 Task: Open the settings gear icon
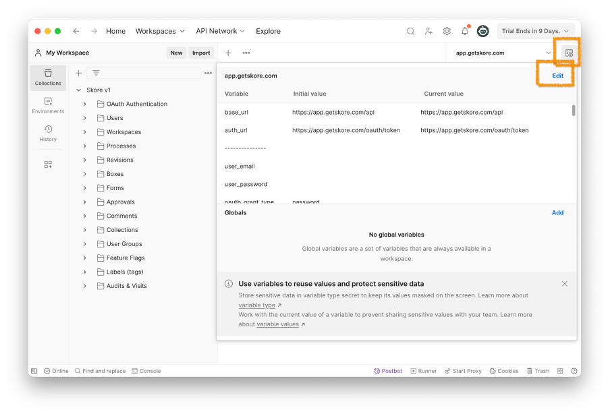(x=447, y=31)
